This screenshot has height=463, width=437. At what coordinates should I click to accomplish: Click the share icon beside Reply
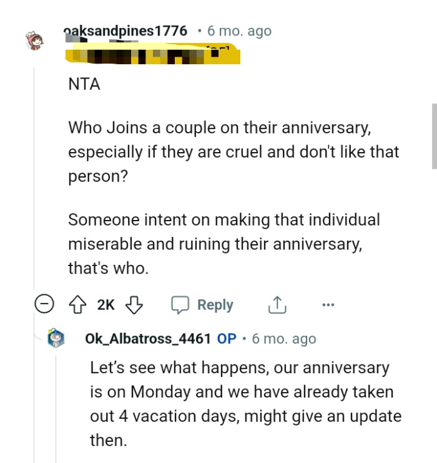(276, 305)
